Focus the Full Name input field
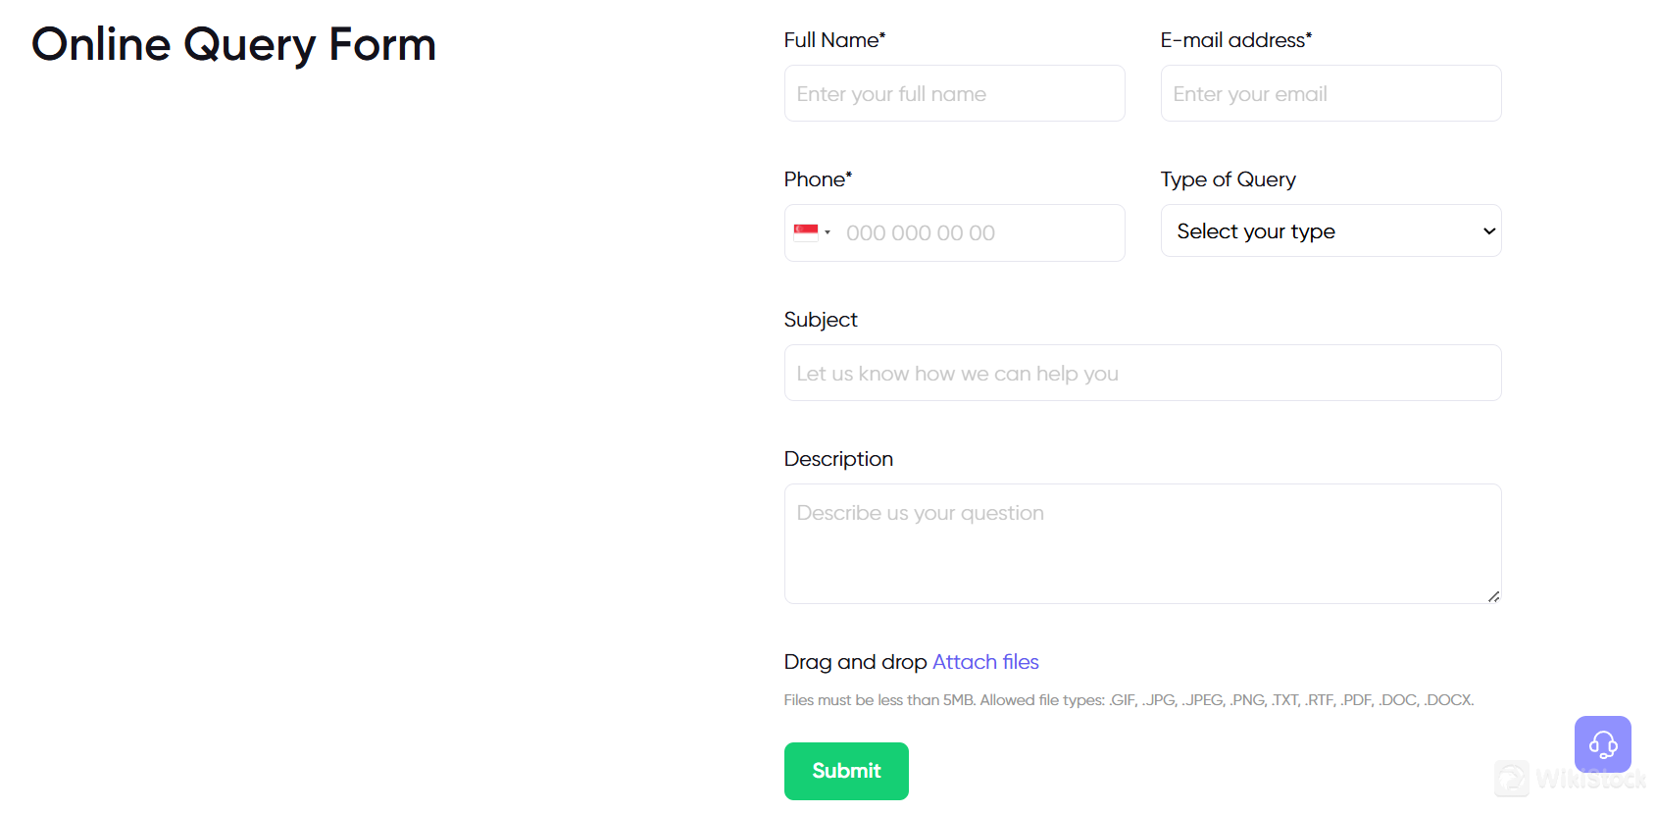 tap(954, 94)
